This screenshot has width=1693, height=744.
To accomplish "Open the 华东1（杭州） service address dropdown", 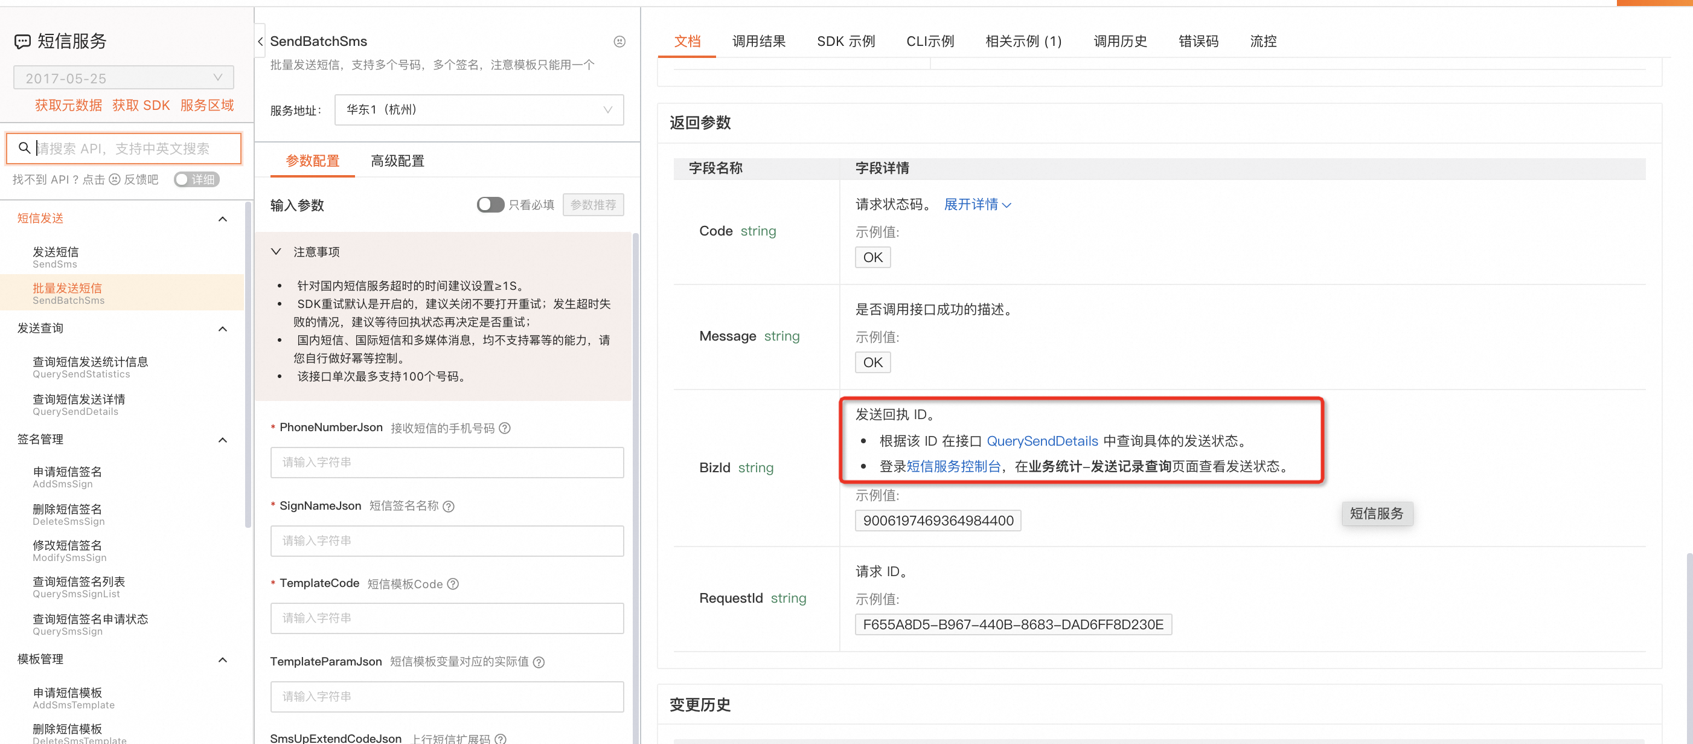I will pos(479,110).
